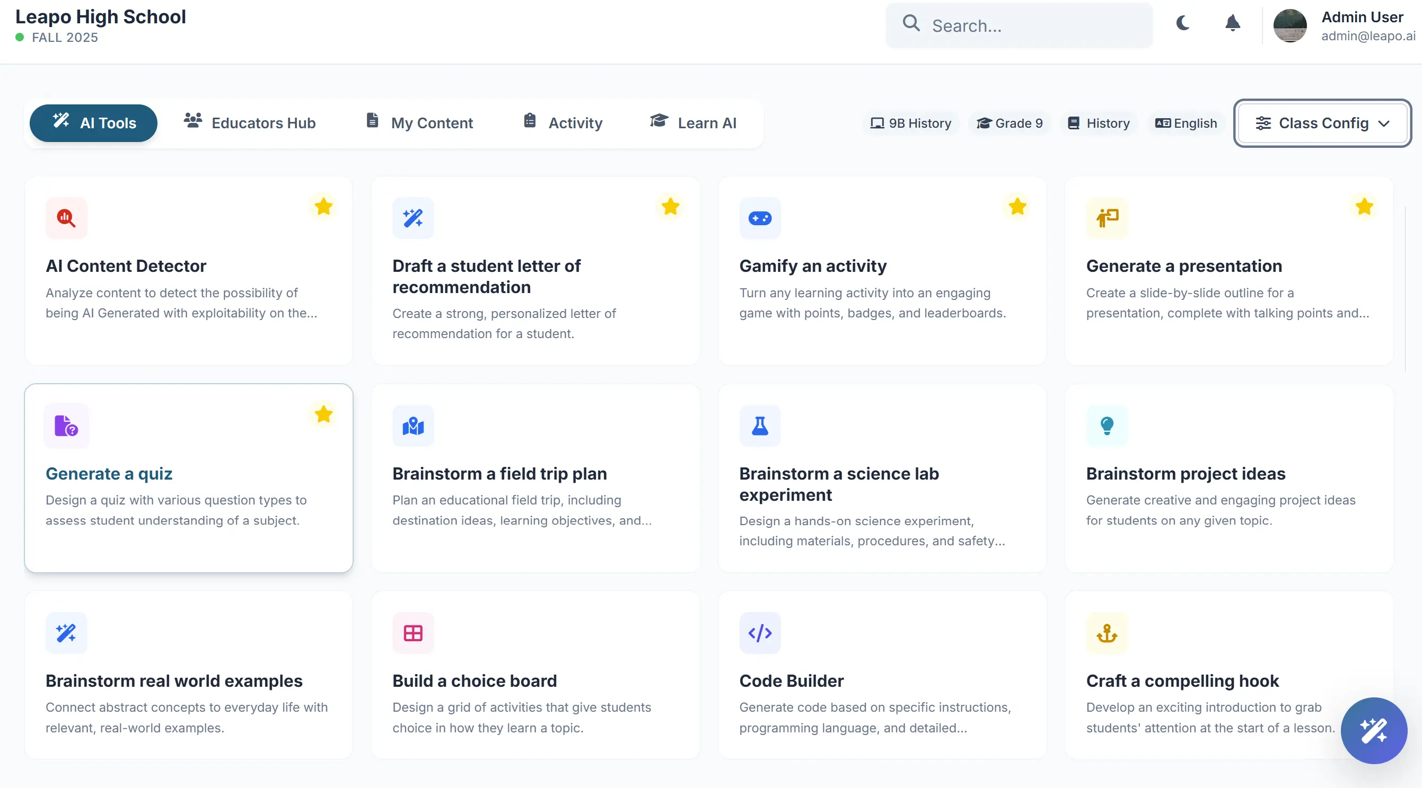Select the lightbulb icon on Brainstorm project ideas
The width and height of the screenshot is (1422, 788).
1107,426
